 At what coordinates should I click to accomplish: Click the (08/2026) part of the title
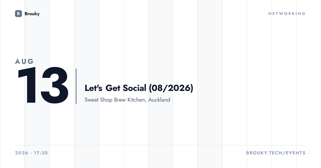[x=171, y=88]
